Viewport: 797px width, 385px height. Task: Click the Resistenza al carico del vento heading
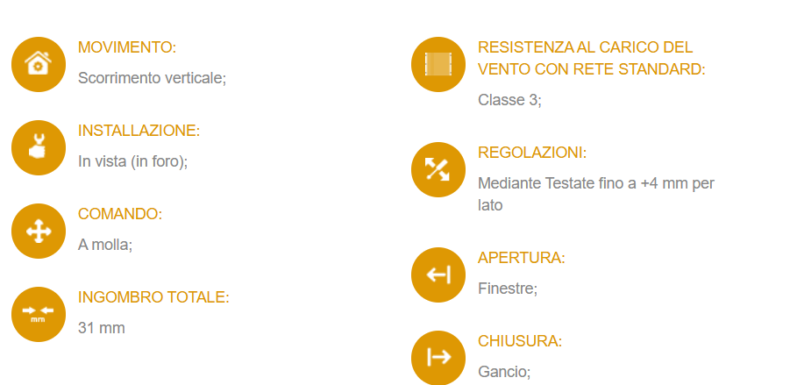pyautogui.click(x=592, y=58)
